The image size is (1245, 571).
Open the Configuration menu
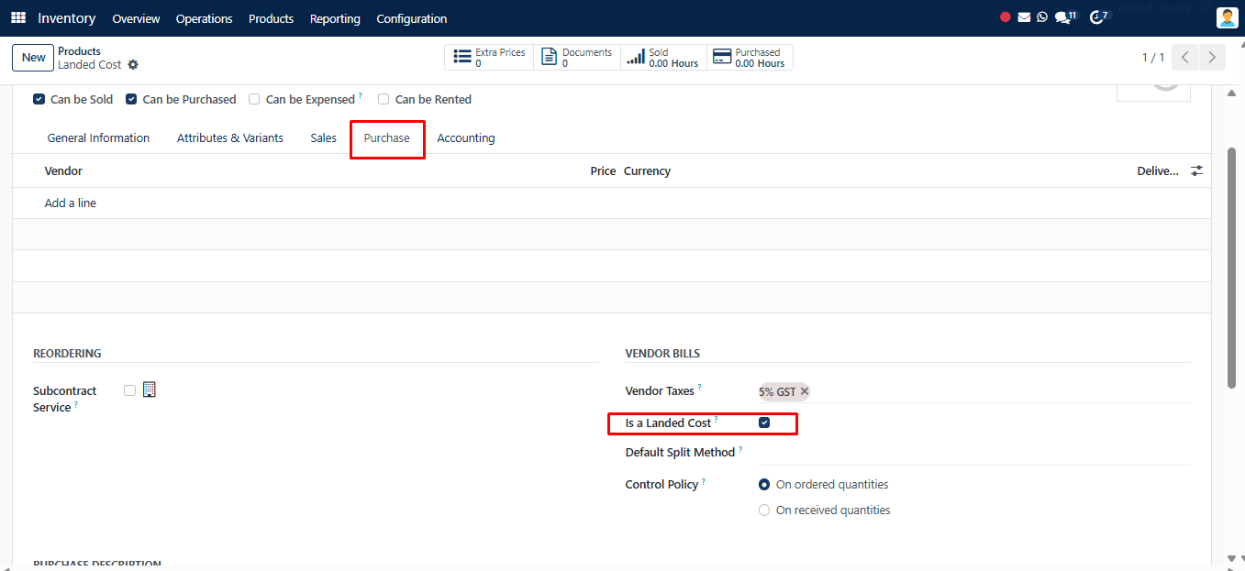[x=412, y=18]
